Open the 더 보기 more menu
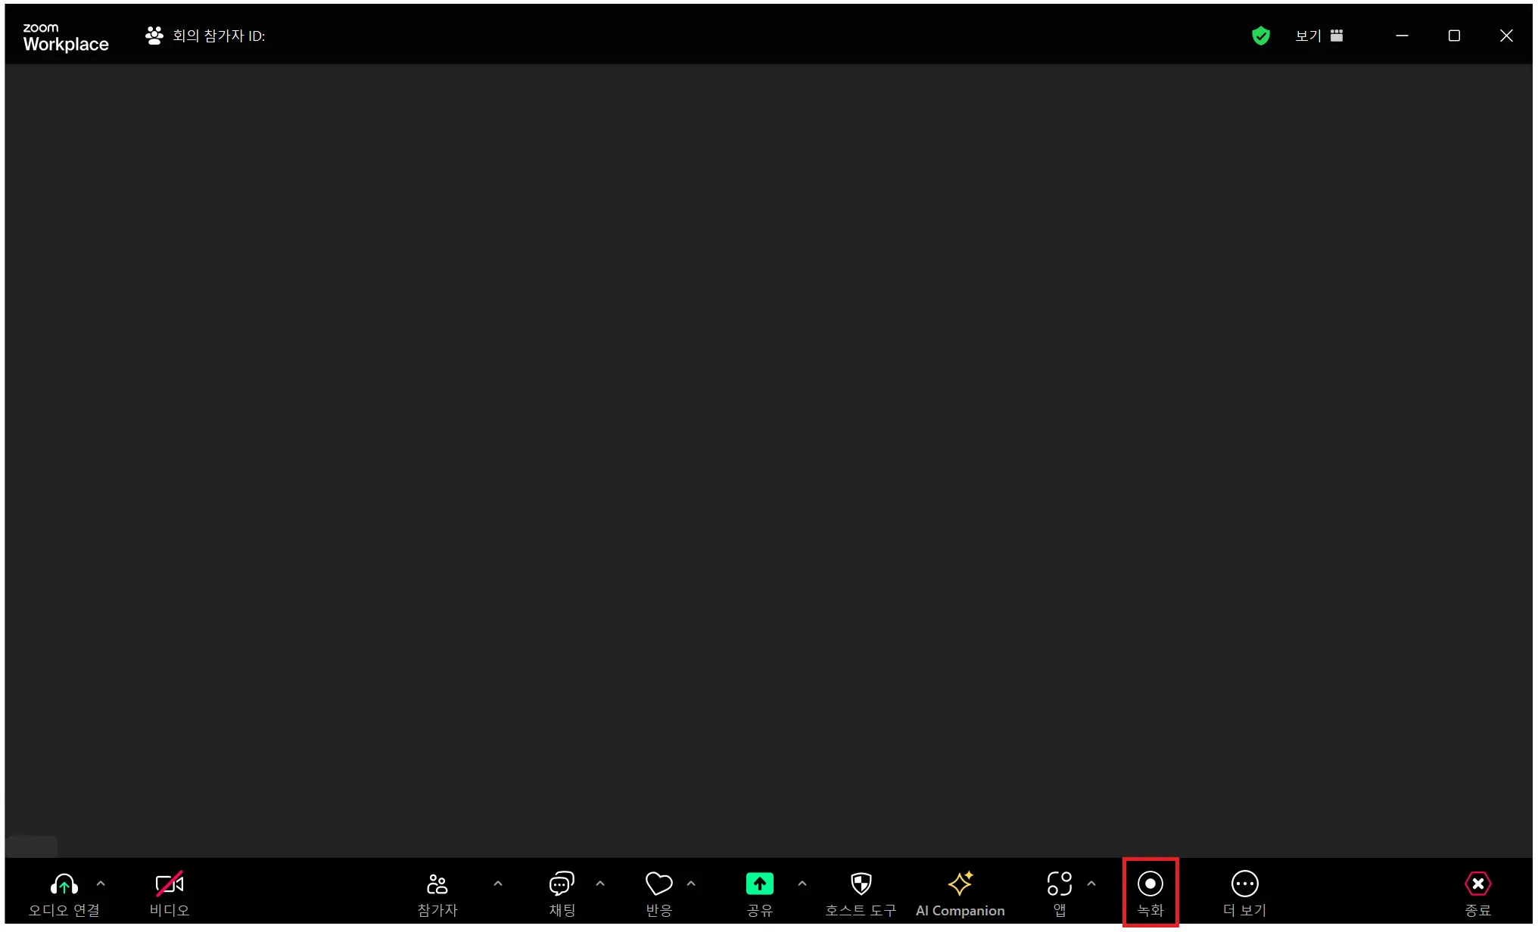 1244,884
